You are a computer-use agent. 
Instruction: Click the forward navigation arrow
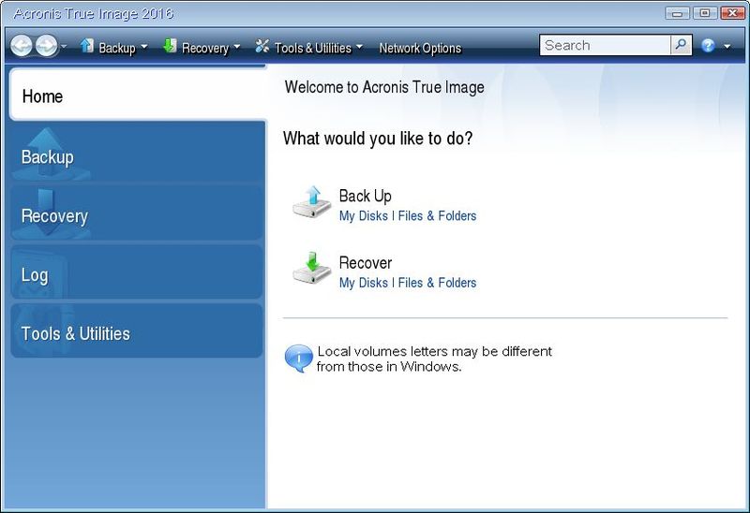[x=46, y=46]
